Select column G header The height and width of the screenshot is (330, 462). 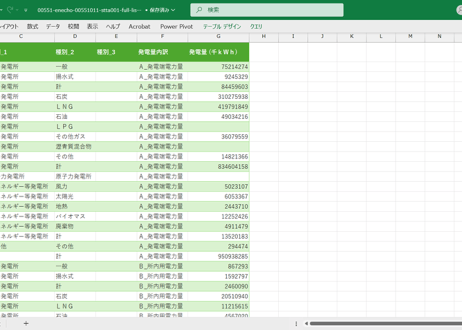pos(218,36)
